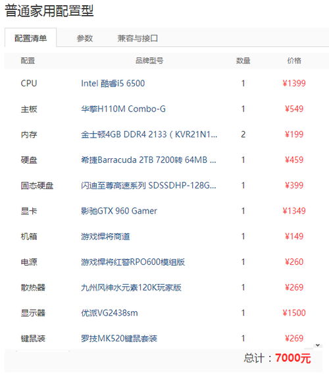Select the 显卡 price ¥1349

pos(294,211)
